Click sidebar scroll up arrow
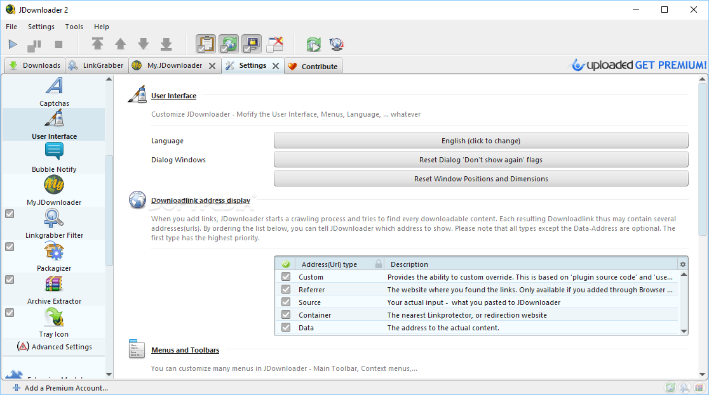 [x=109, y=79]
